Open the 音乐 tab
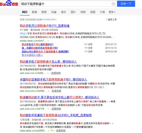Image resolution: width=142 pixels, height=133 pixels. coord(63,12)
